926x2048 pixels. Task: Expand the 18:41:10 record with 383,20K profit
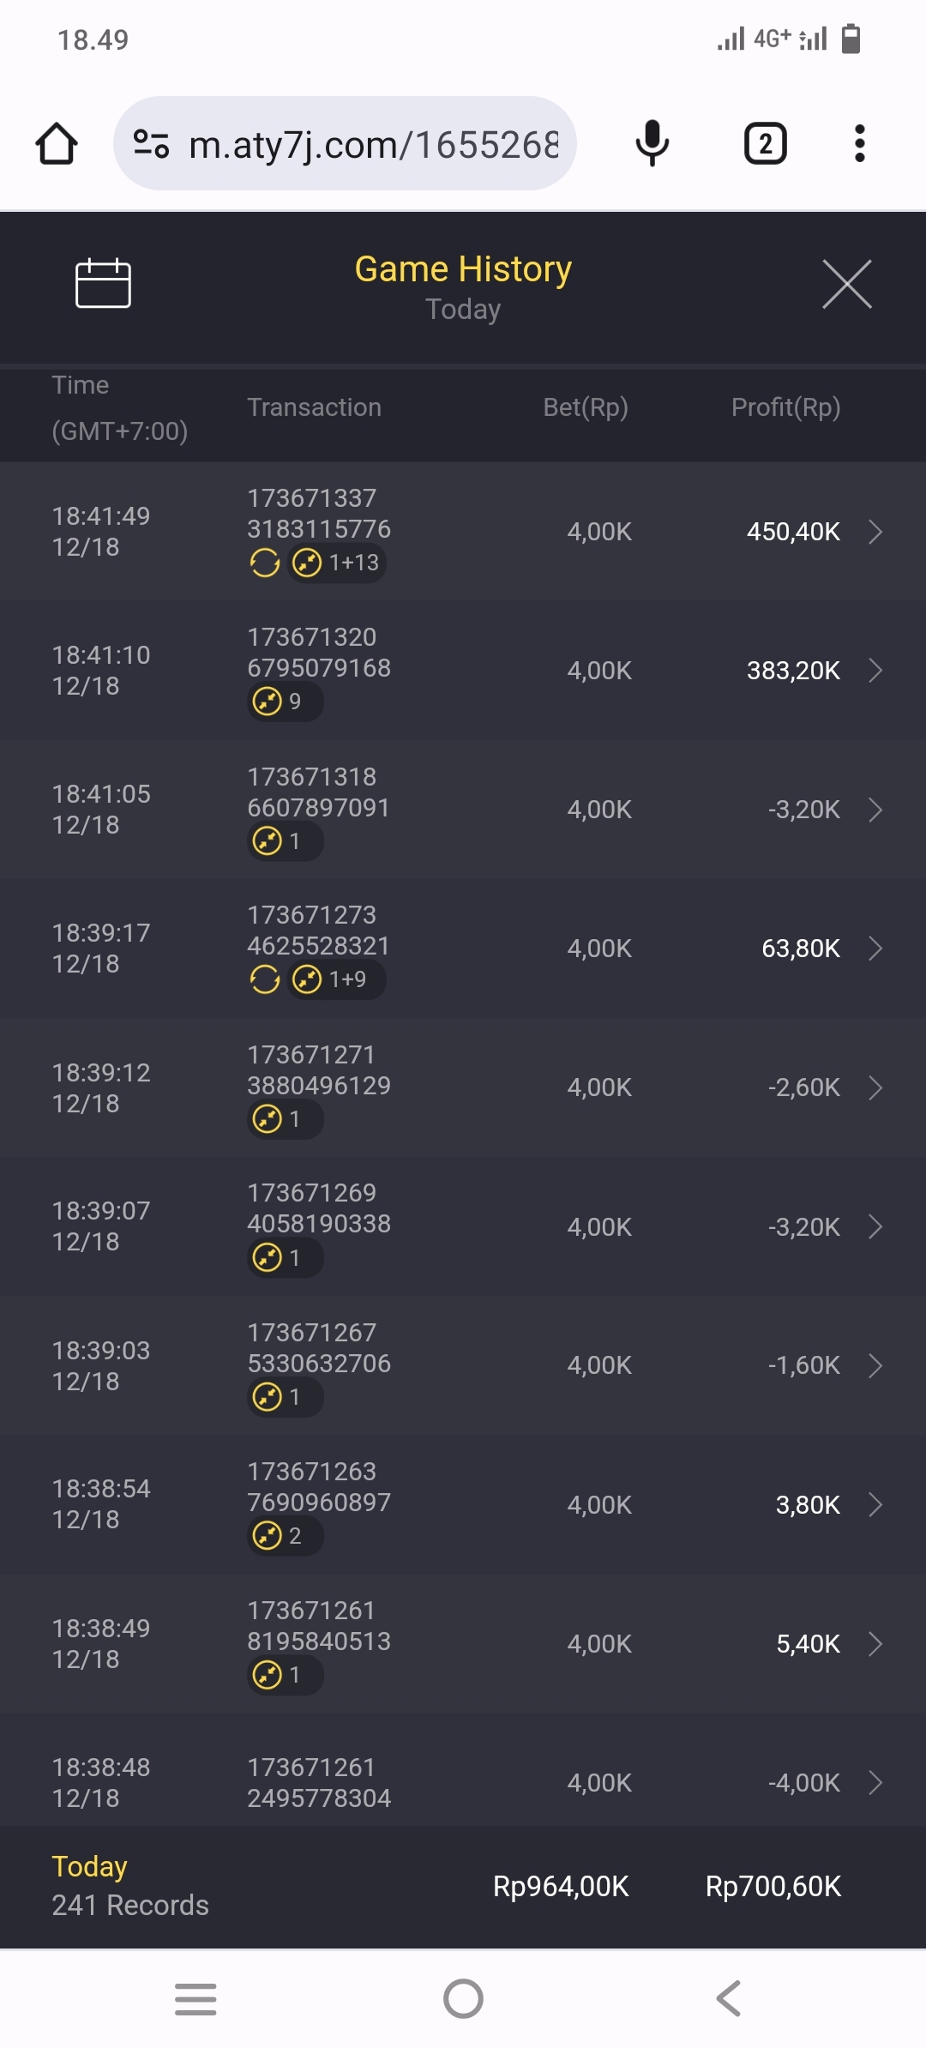(x=875, y=671)
